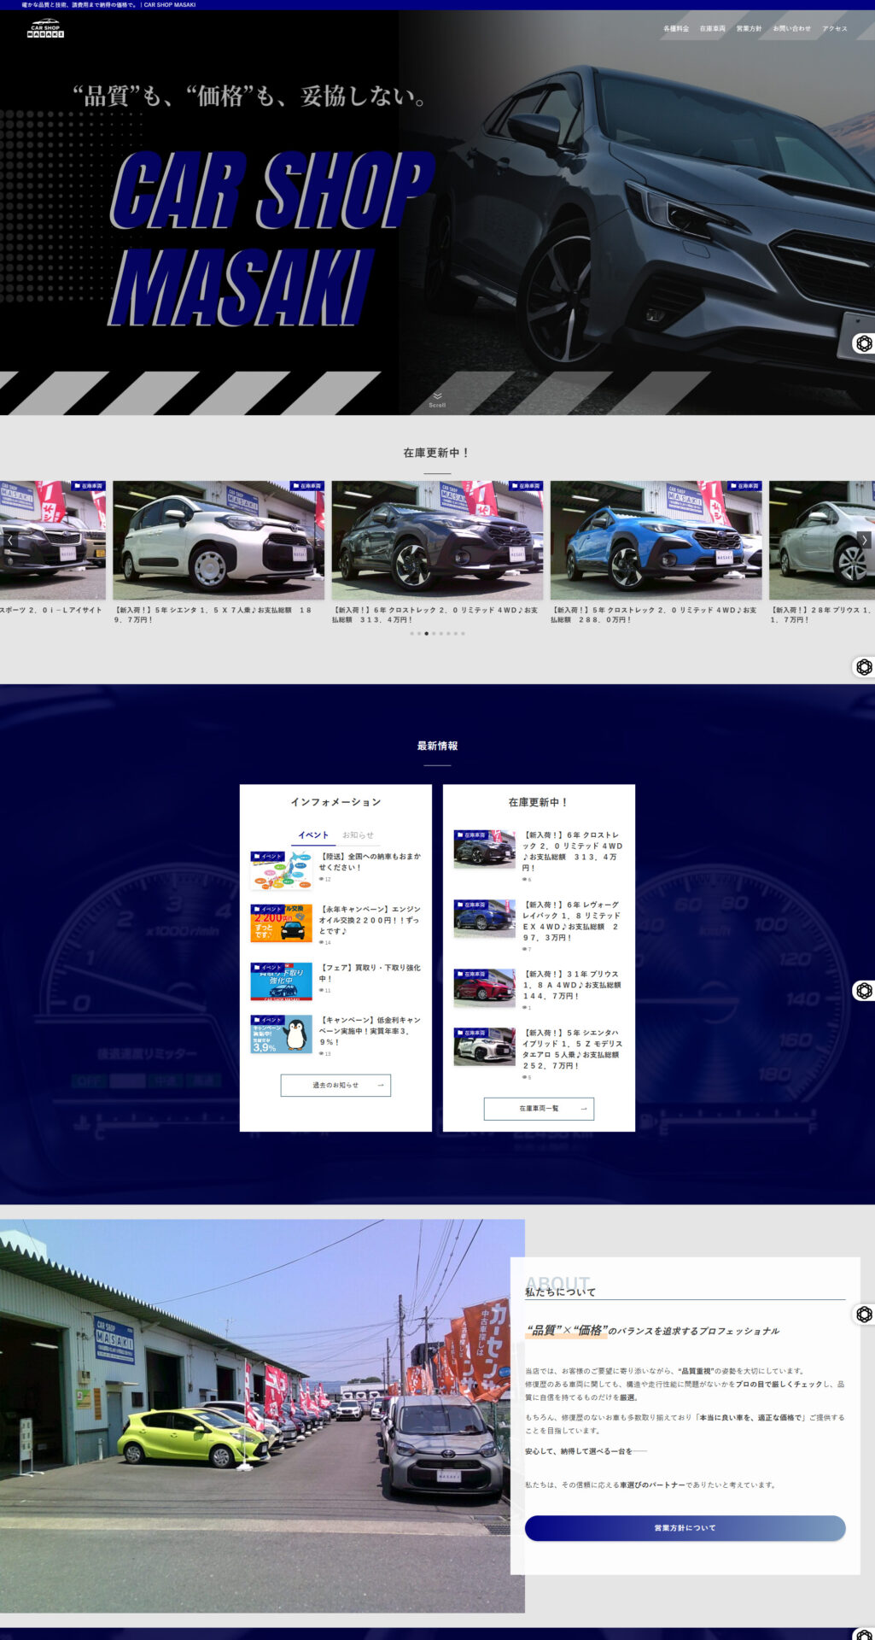The height and width of the screenshot is (1640, 875).
Task: Open 5年 シエンタハイブリッド 252.7万 entry
Action: coord(573,1049)
